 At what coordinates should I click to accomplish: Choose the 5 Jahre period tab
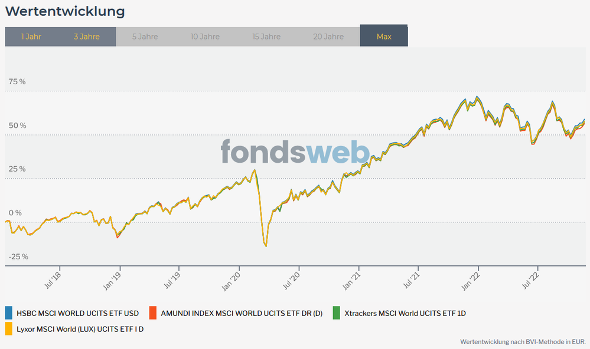(145, 37)
